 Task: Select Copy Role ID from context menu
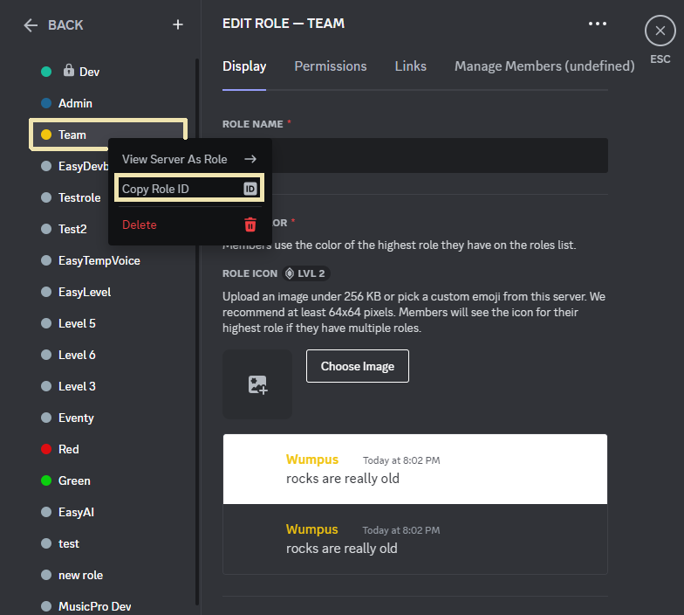(x=189, y=189)
